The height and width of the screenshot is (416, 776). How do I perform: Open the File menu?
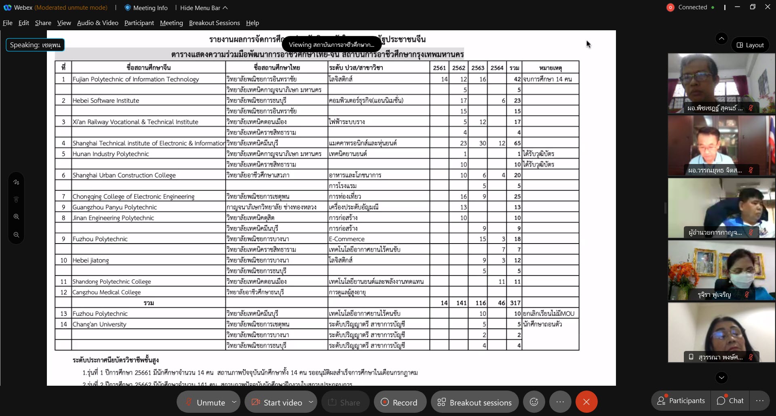point(8,23)
